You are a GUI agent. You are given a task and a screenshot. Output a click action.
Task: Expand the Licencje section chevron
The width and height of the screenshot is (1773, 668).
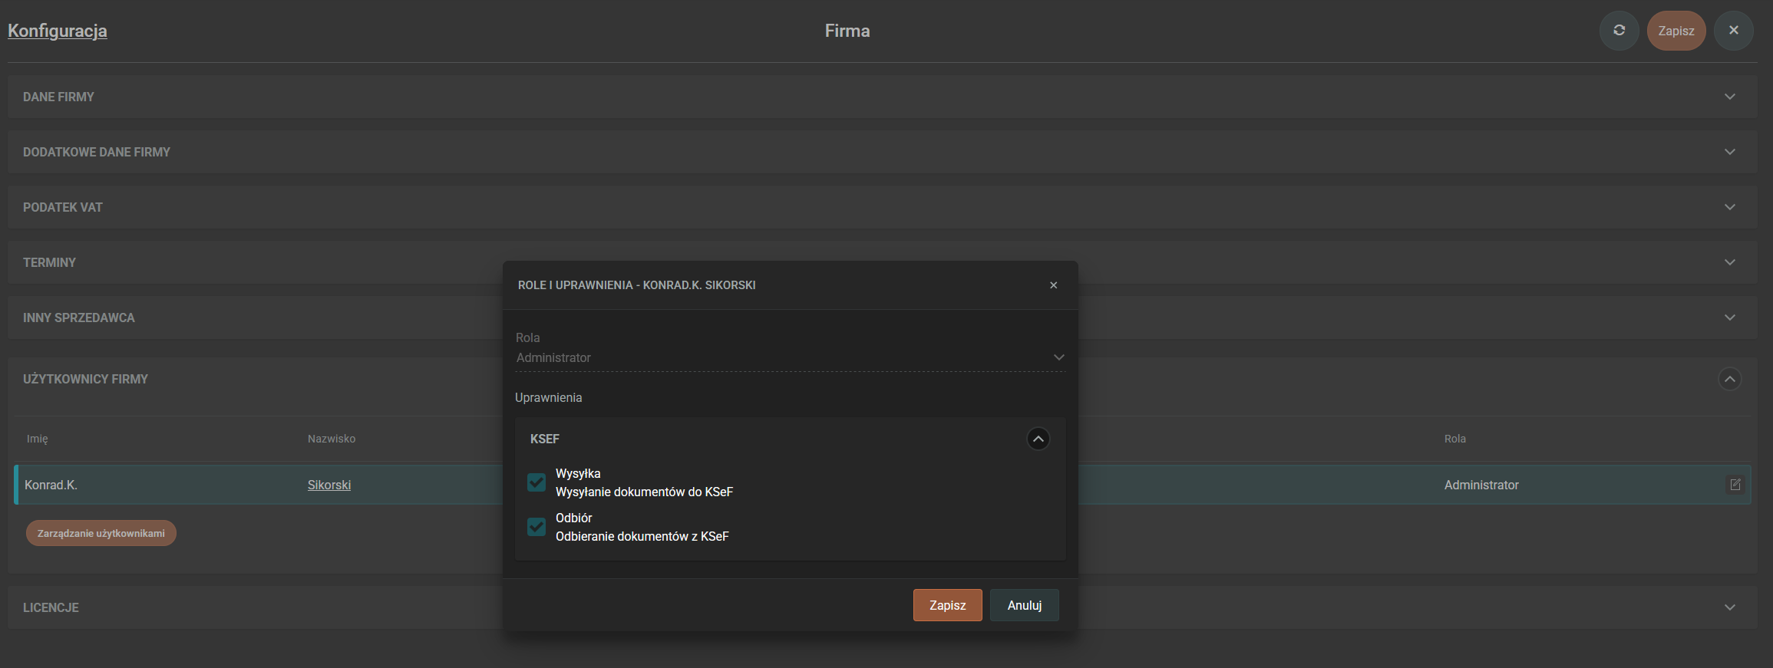click(x=1729, y=607)
